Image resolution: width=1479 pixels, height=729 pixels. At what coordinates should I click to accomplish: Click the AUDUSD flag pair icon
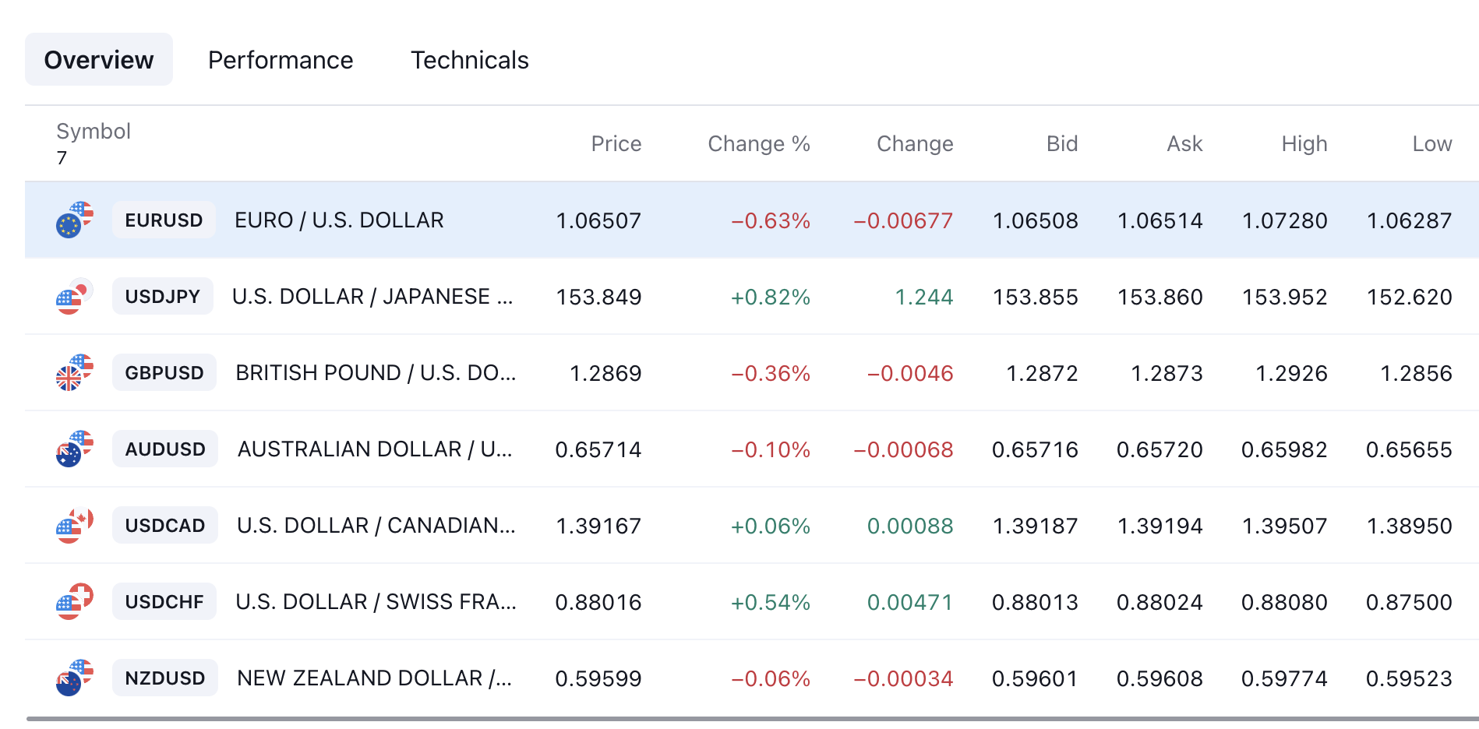tap(75, 449)
